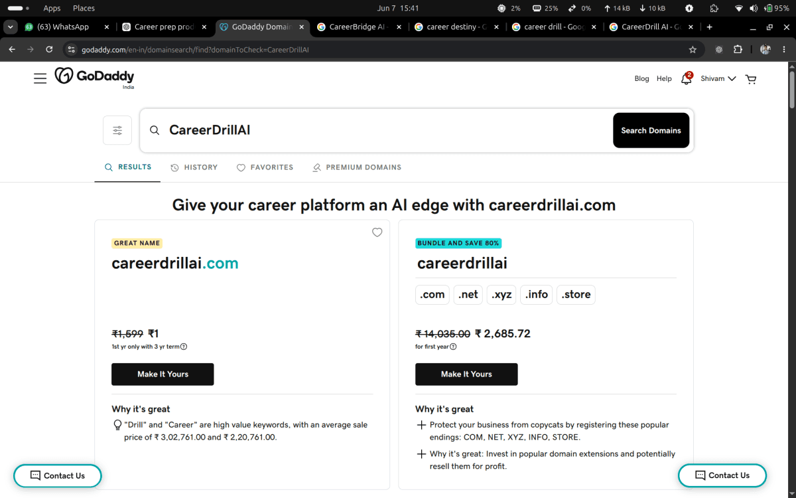Open the Favorites tab

pyautogui.click(x=265, y=167)
